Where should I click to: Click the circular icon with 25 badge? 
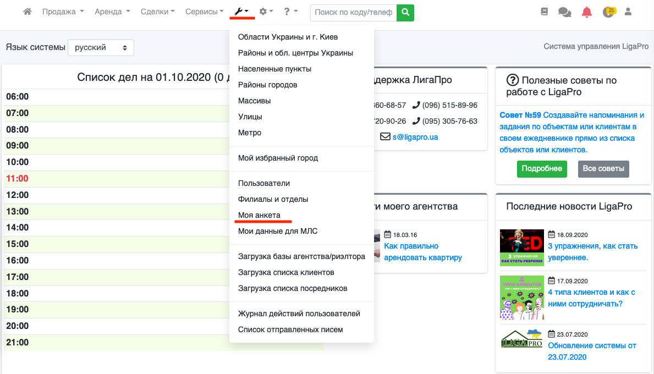[608, 12]
